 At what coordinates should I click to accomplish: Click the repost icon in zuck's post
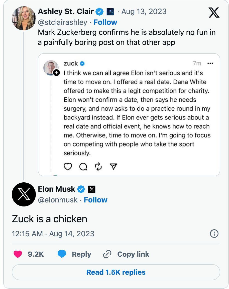(98, 167)
